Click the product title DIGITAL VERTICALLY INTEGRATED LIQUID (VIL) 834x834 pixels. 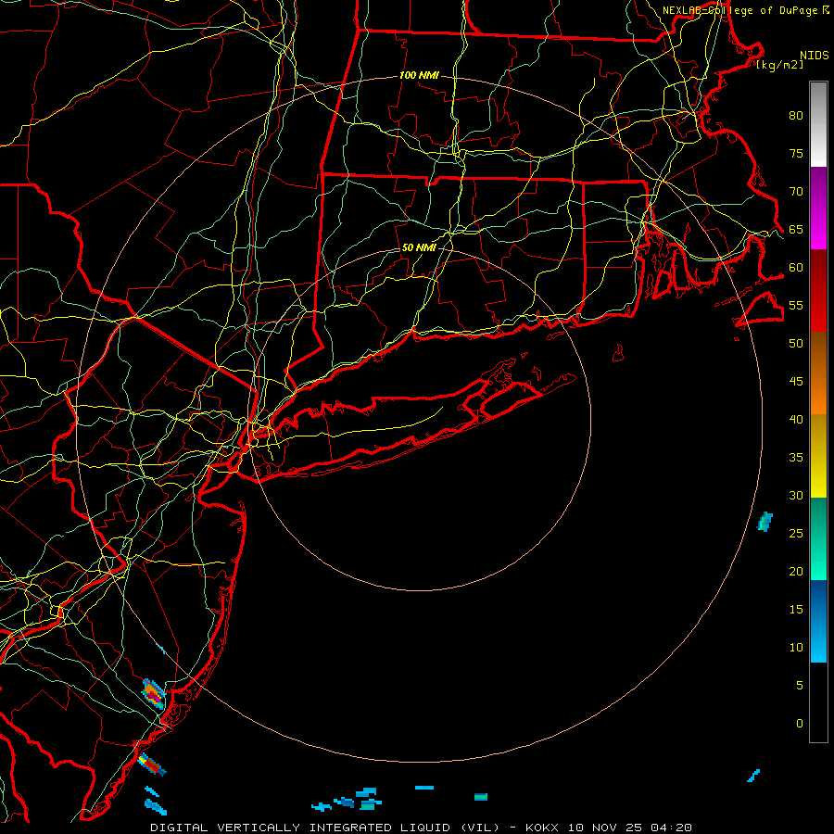click(x=325, y=828)
